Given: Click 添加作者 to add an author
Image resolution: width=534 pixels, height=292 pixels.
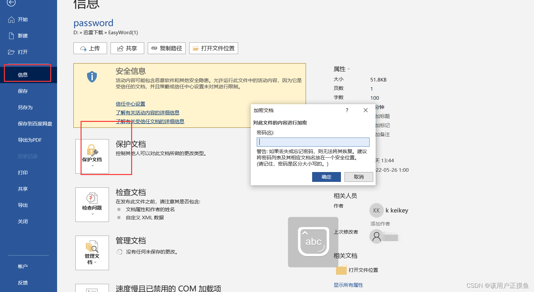Looking at the screenshot, I should pos(380,224).
